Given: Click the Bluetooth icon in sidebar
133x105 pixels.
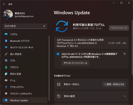Looking at the screenshot, I should pos(6,41).
